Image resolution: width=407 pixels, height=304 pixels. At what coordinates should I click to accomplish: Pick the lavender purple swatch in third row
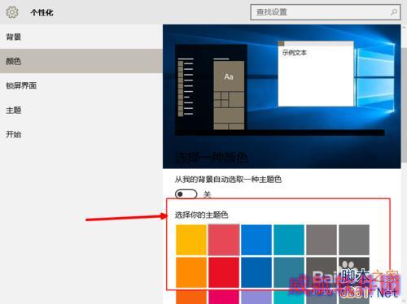click(x=256, y=297)
